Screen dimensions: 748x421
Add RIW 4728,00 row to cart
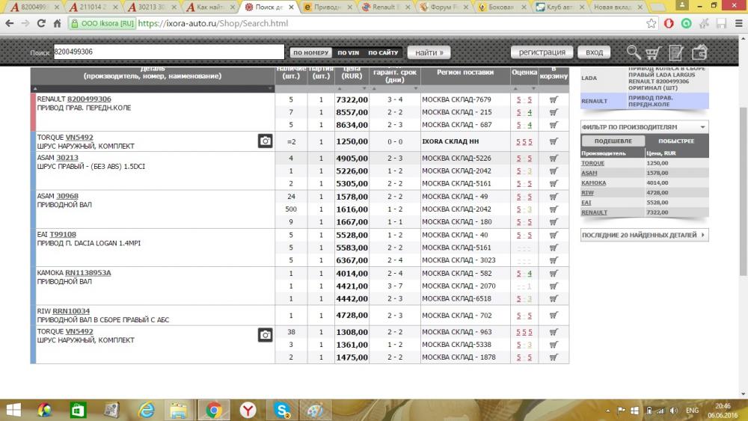coord(554,315)
